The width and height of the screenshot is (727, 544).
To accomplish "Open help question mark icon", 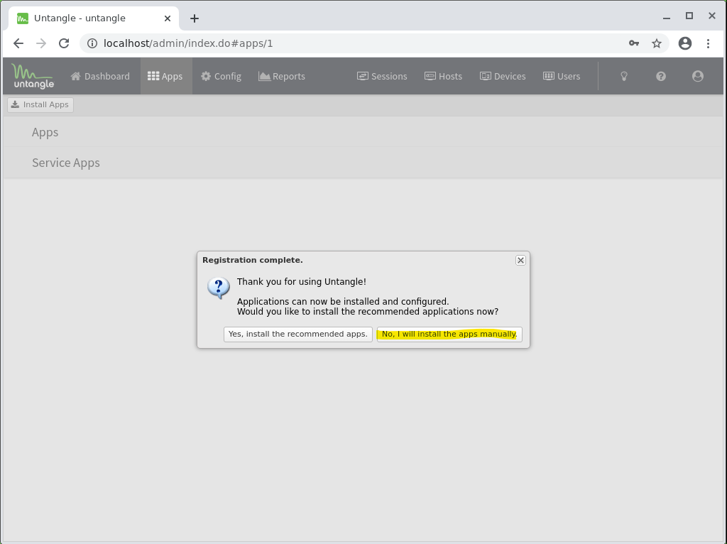I will click(x=661, y=76).
